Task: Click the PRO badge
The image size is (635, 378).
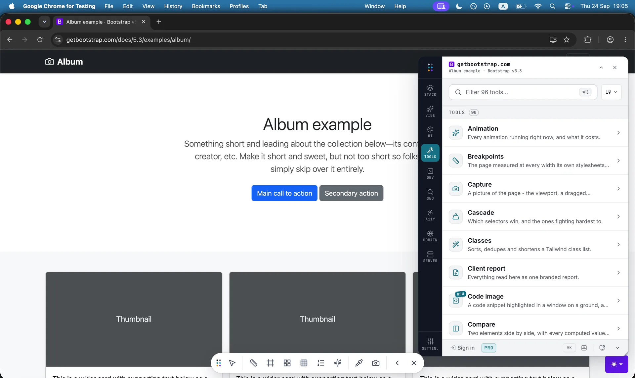Action: click(x=488, y=348)
